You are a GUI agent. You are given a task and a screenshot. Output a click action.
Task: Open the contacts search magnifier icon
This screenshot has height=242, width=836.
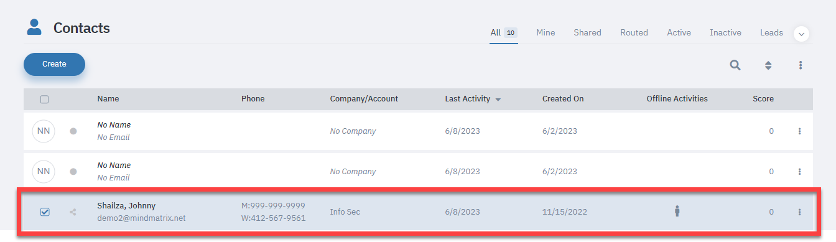coord(735,65)
